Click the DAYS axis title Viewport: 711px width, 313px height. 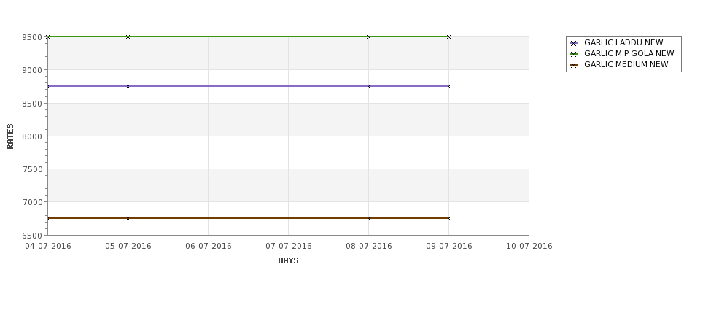coord(288,261)
